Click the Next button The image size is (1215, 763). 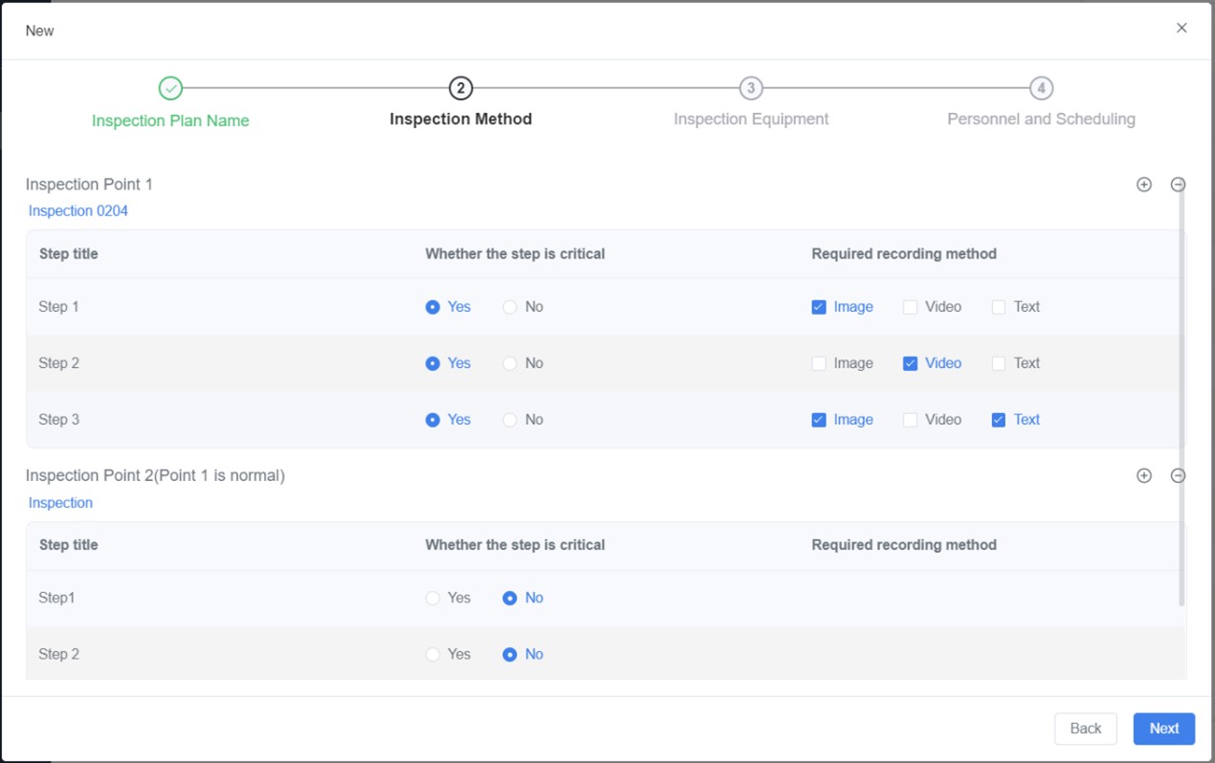point(1163,728)
